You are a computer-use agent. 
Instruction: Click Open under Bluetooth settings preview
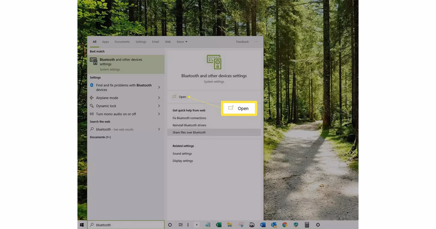(x=182, y=97)
